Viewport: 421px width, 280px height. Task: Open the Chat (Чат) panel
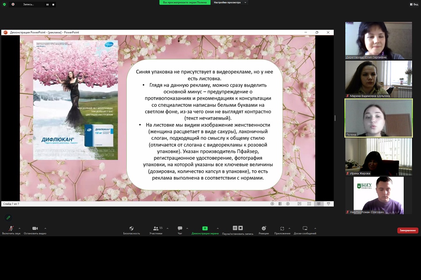coord(180,228)
